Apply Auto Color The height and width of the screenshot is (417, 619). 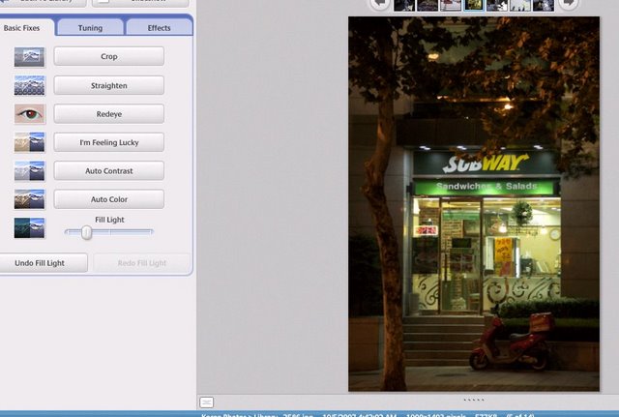(109, 199)
